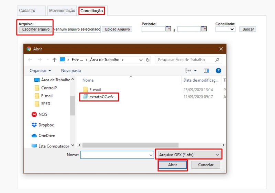Viewport: 275px width, 193px height.
Task: Click extratoCC.ofx file icon
Action: [86, 97]
